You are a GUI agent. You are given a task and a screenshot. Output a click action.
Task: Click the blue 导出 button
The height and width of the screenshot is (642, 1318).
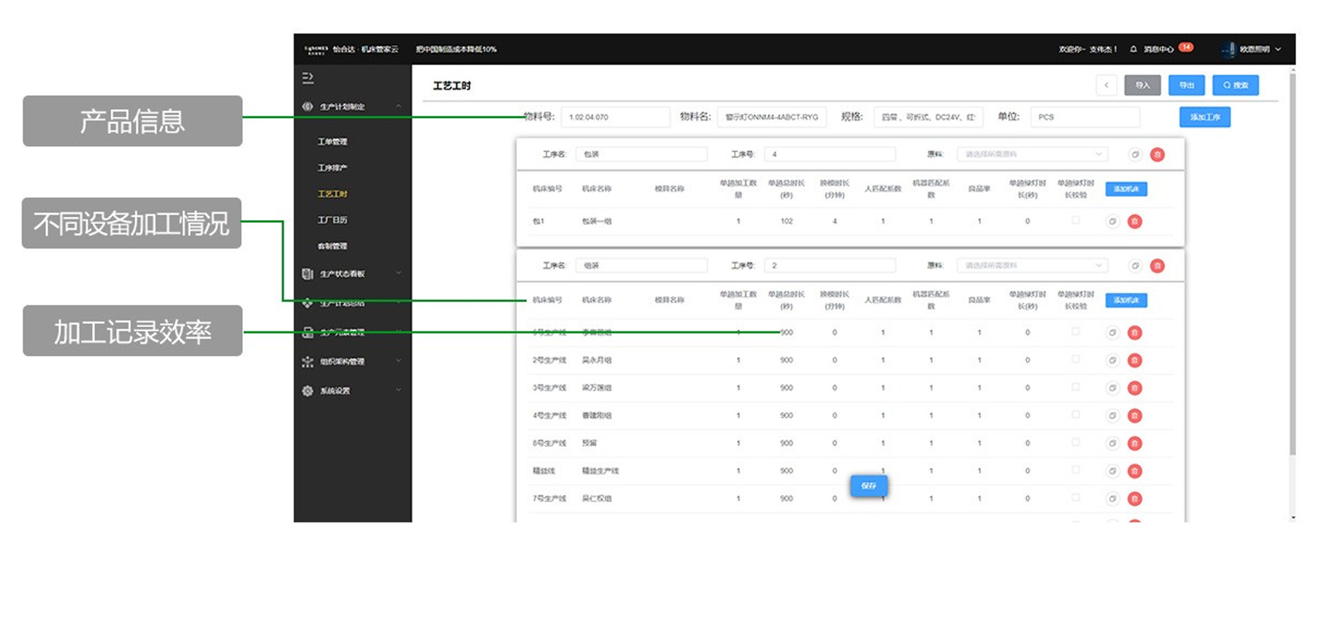tap(1186, 85)
